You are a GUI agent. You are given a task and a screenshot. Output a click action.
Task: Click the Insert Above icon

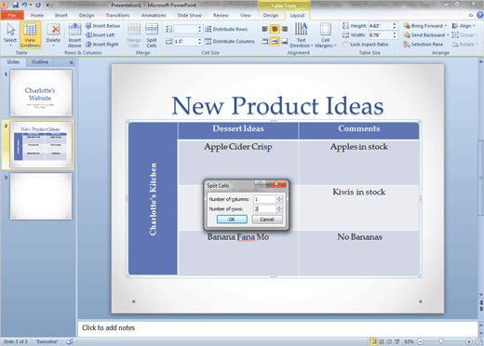coord(74,35)
